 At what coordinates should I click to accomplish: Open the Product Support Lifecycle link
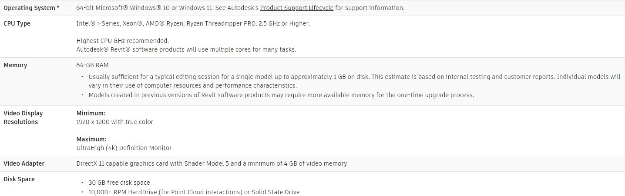coord(296,8)
